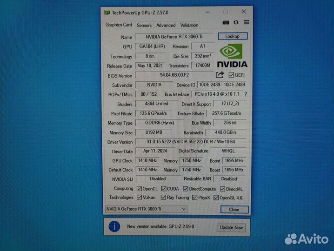
Task: Toggle the DirectML checkbox
Action: (222, 189)
